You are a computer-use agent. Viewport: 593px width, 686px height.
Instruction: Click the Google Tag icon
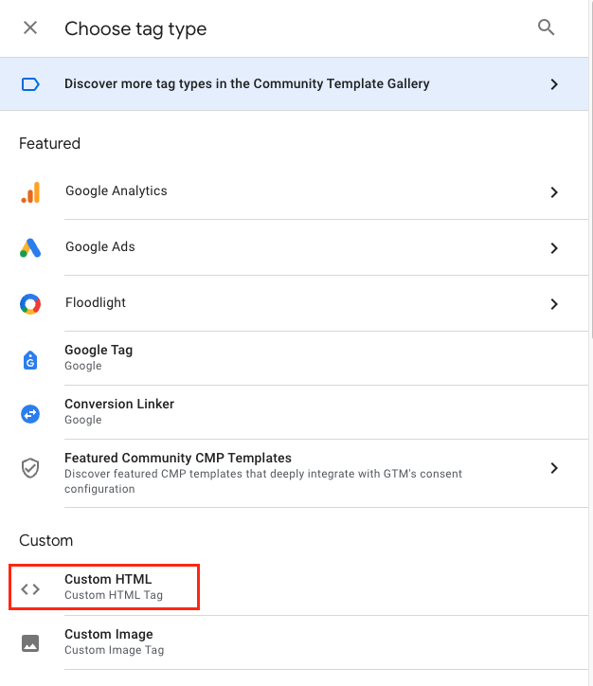[x=30, y=359]
